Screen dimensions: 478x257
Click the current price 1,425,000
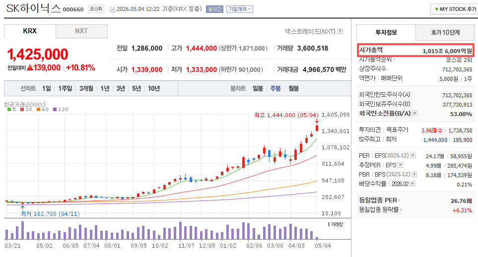tap(38, 54)
